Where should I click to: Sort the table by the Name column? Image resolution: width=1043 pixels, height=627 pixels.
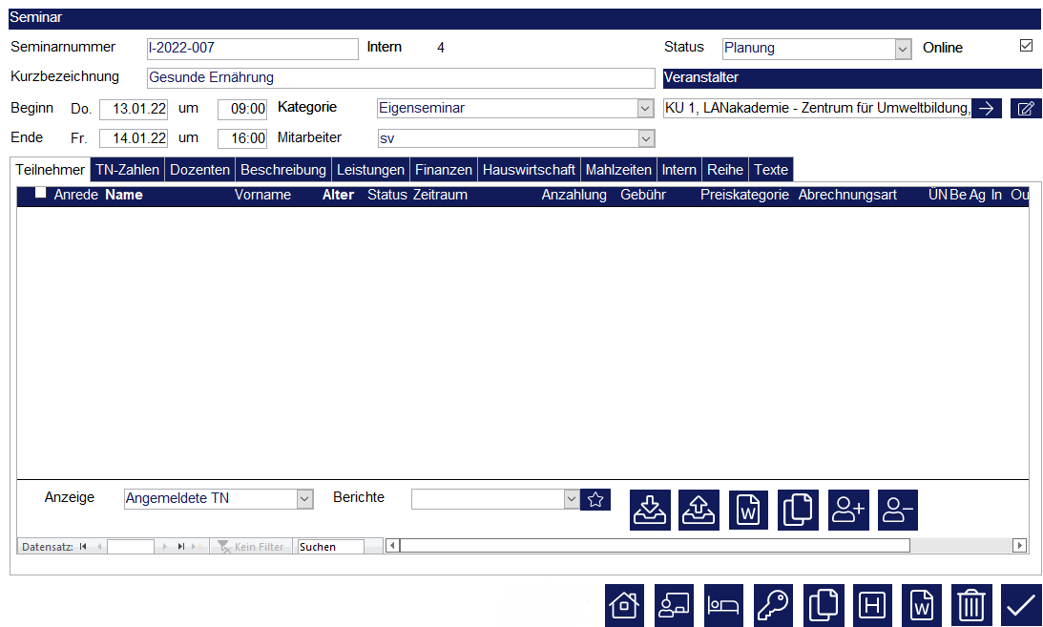coord(124,195)
